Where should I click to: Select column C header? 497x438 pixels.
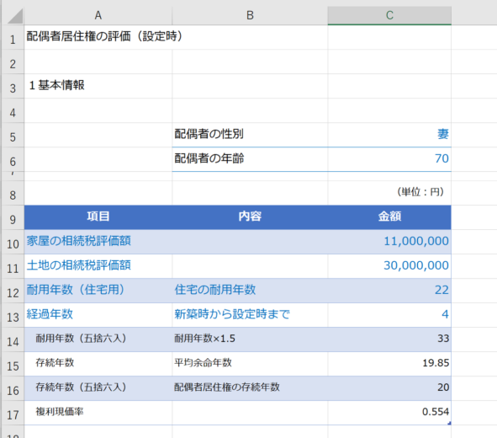(x=389, y=15)
